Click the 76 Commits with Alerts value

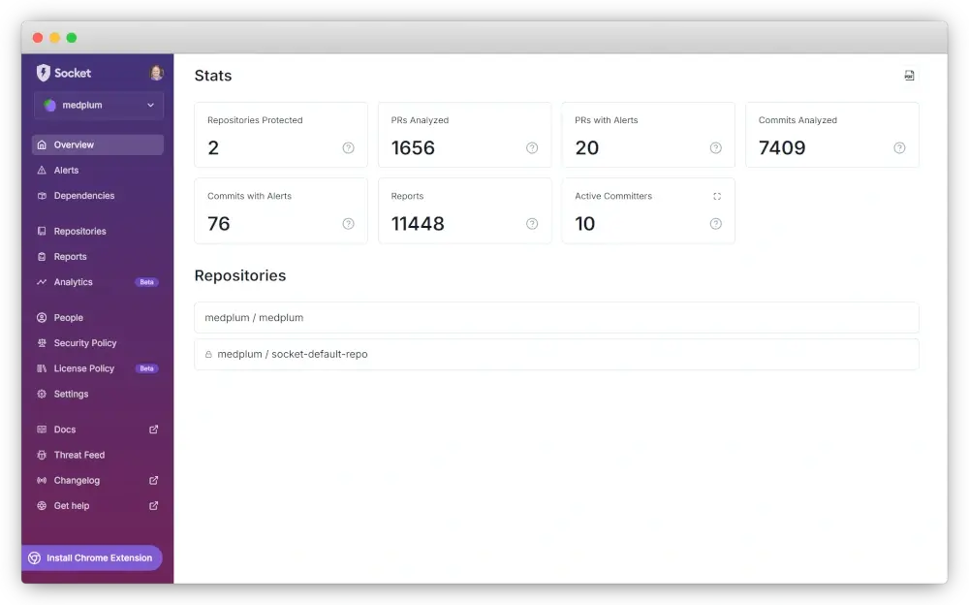[x=219, y=224]
